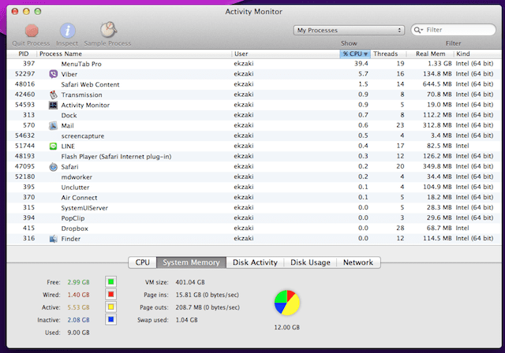
Task: Select the PopClip process row
Action: tap(254, 218)
